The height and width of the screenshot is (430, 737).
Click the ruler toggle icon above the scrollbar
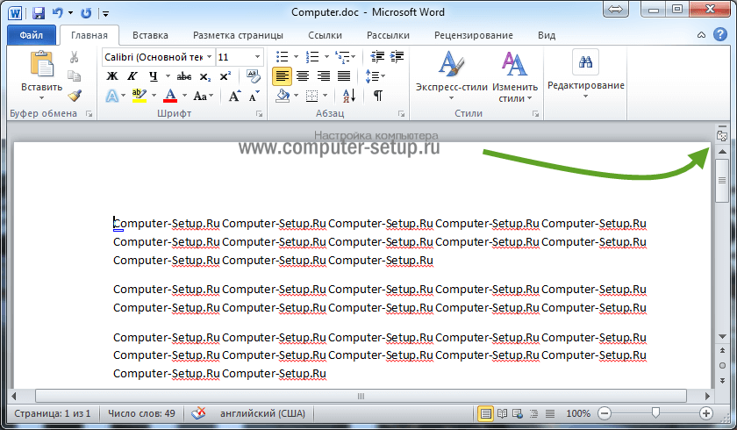[721, 135]
